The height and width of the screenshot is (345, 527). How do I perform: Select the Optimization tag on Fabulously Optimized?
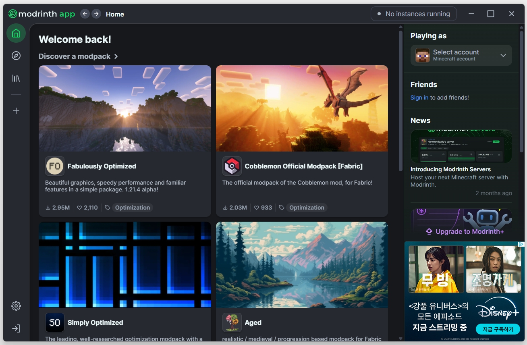(x=132, y=208)
